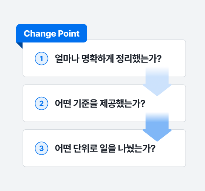Click the light blue downward arrow

(157, 82)
